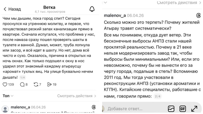This screenshot has width=203, height=114.
Task: Like the post with heart icon
Action: [x=5, y=84]
